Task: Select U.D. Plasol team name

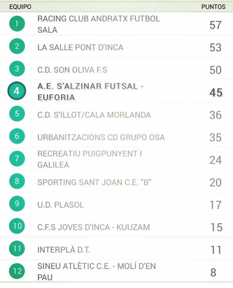Action: (61, 205)
